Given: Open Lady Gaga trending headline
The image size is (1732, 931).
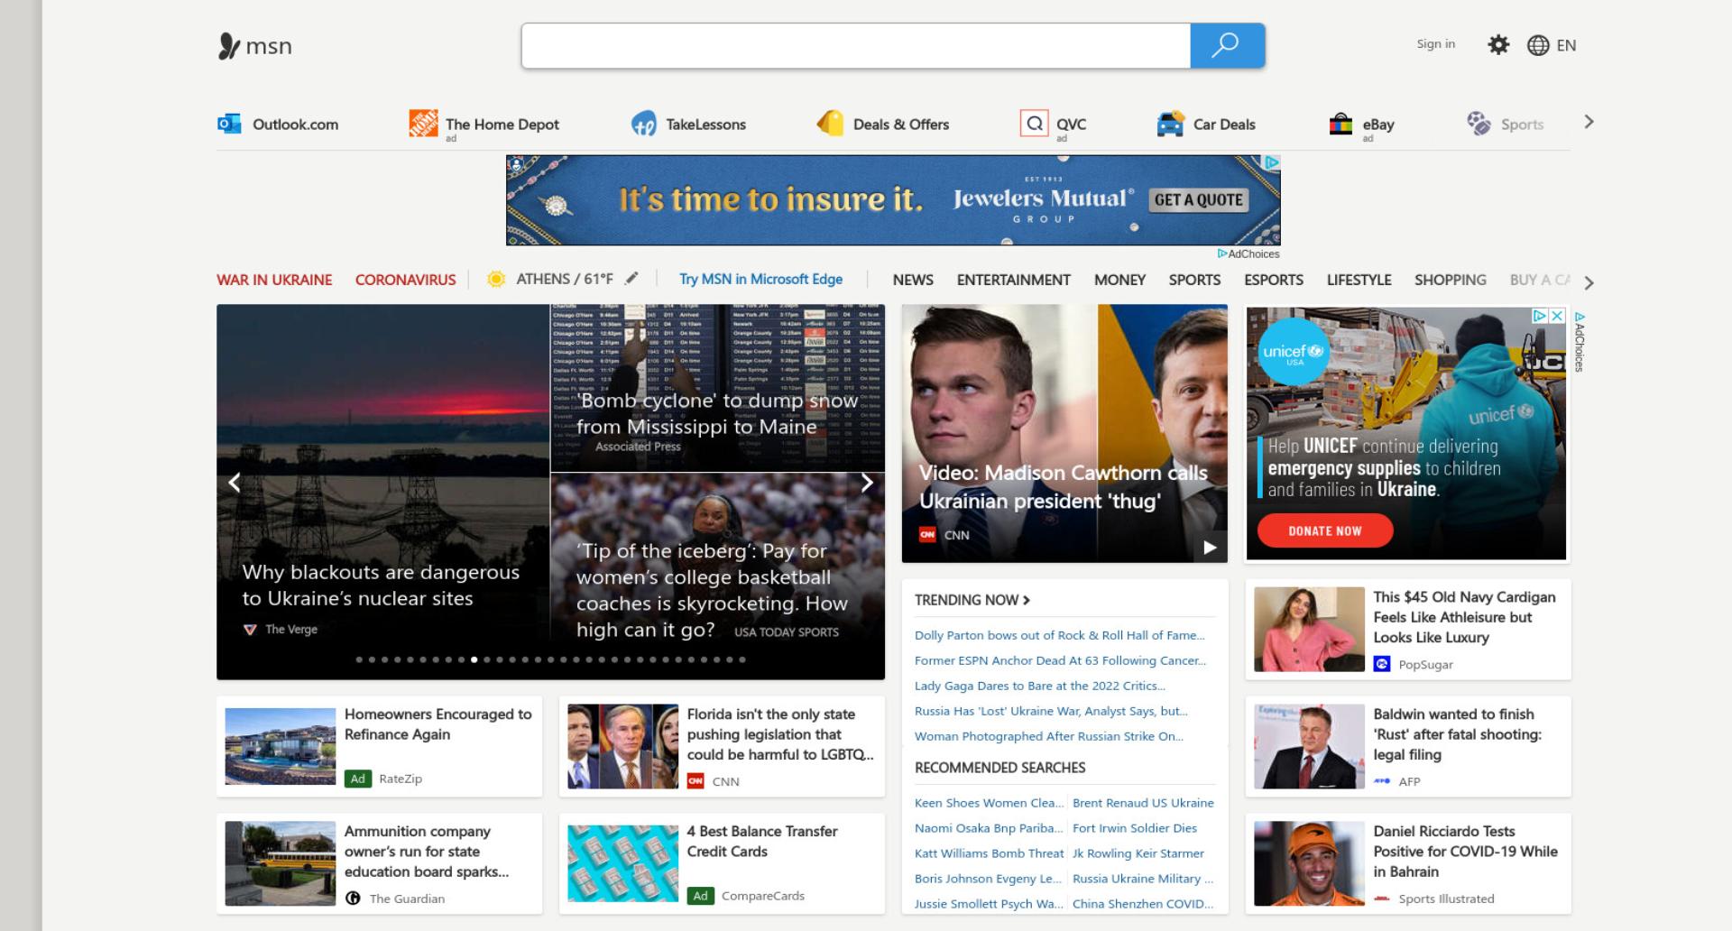Looking at the screenshot, I should pos(1040,686).
